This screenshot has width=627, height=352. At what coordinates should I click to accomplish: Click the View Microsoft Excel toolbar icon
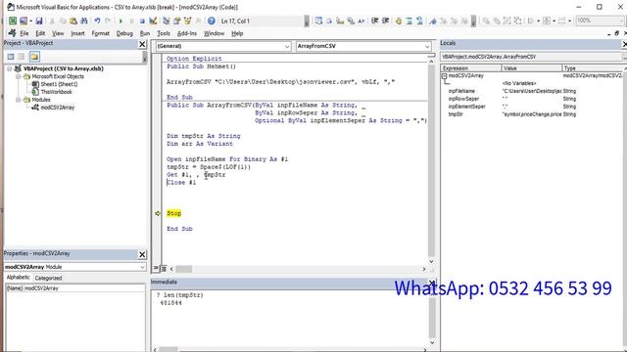13,21
